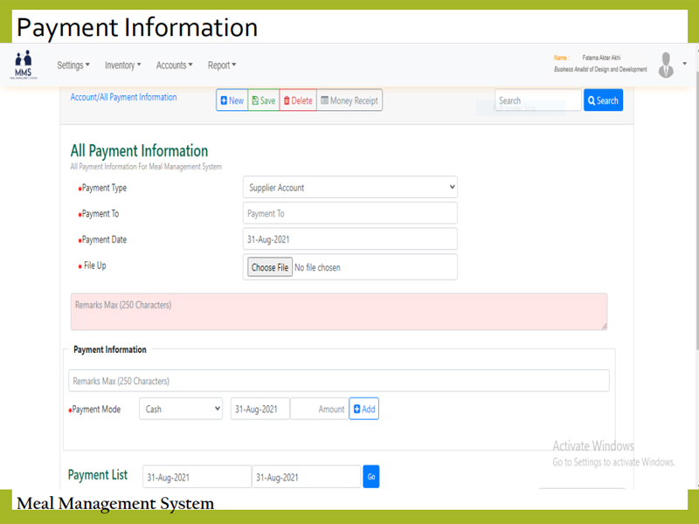Open the Payment Mode Cash dropdown
This screenshot has width=699, height=524.
click(181, 409)
